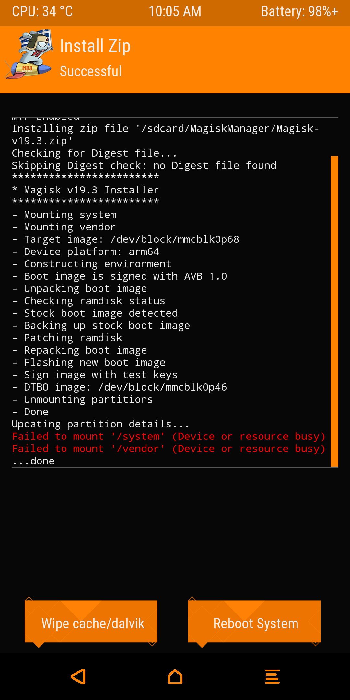Click the Successful status text

[91, 71]
